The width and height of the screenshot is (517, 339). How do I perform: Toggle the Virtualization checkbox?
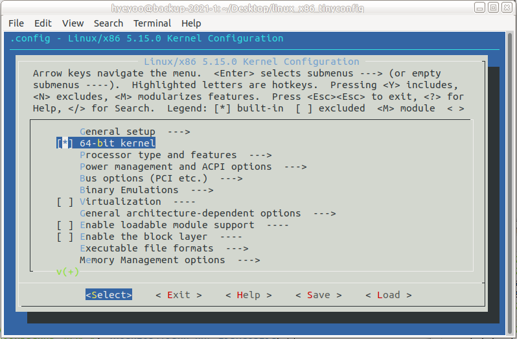[x=65, y=202]
